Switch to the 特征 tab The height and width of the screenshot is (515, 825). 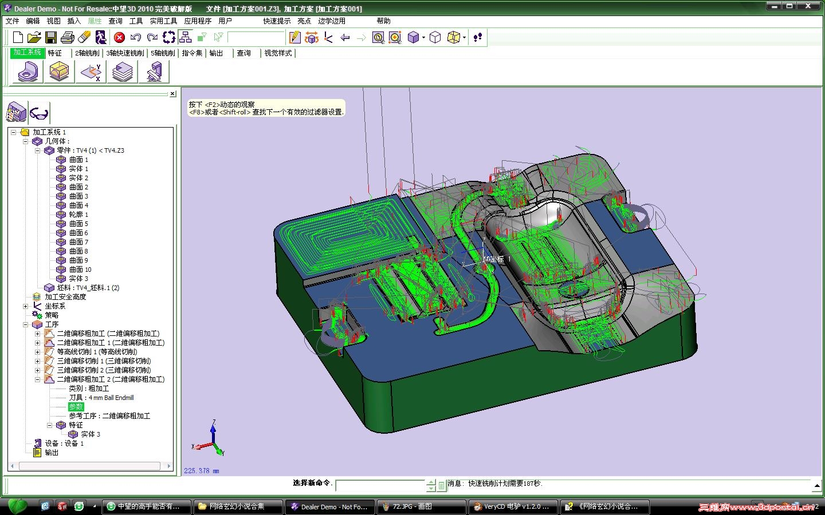click(x=55, y=53)
